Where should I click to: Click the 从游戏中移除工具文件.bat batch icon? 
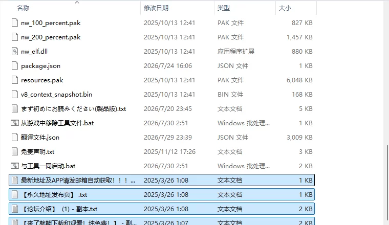coord(15,123)
